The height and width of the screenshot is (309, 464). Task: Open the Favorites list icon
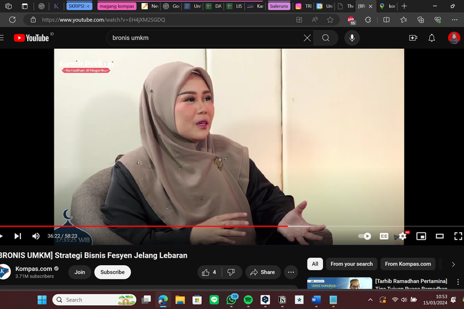[403, 20]
